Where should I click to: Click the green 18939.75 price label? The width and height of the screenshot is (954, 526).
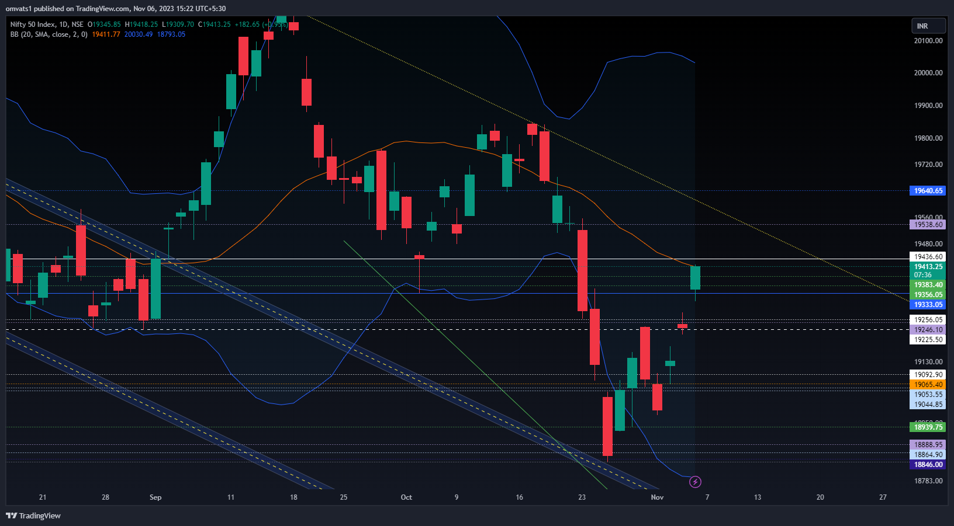(928, 427)
